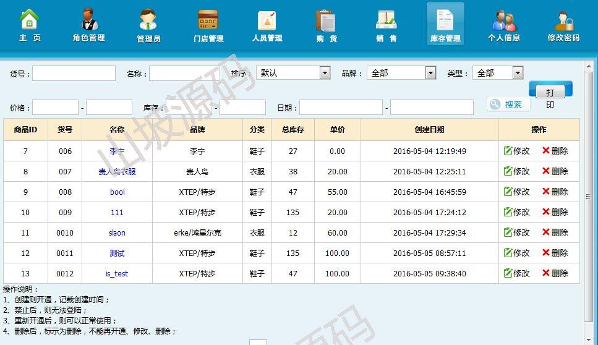Viewport: 598px width, 345px height.
Task: Open the 测试 product link
Action: tap(117, 253)
